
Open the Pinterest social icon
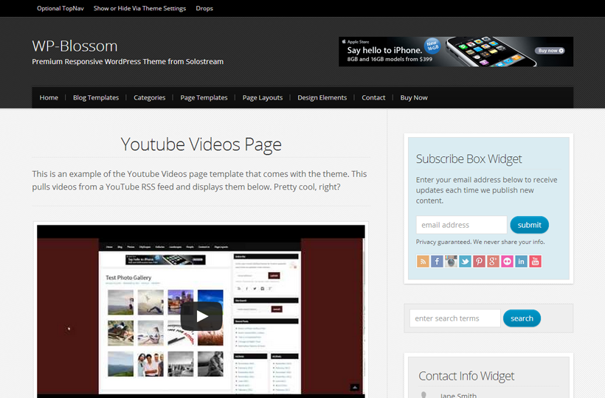tap(479, 261)
